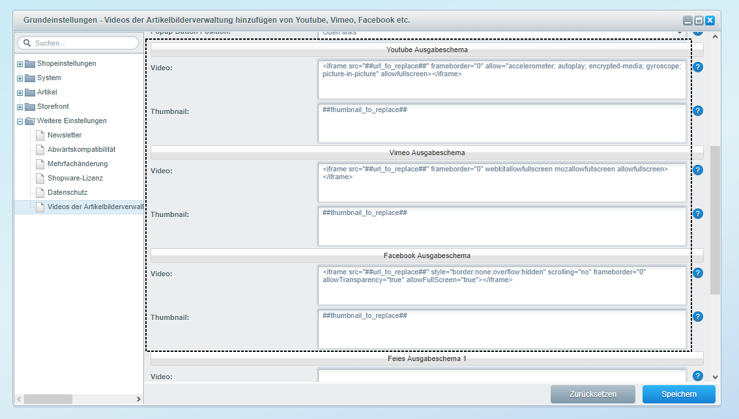Click the tree's horizontal scrollbar thumb

click(x=48, y=399)
